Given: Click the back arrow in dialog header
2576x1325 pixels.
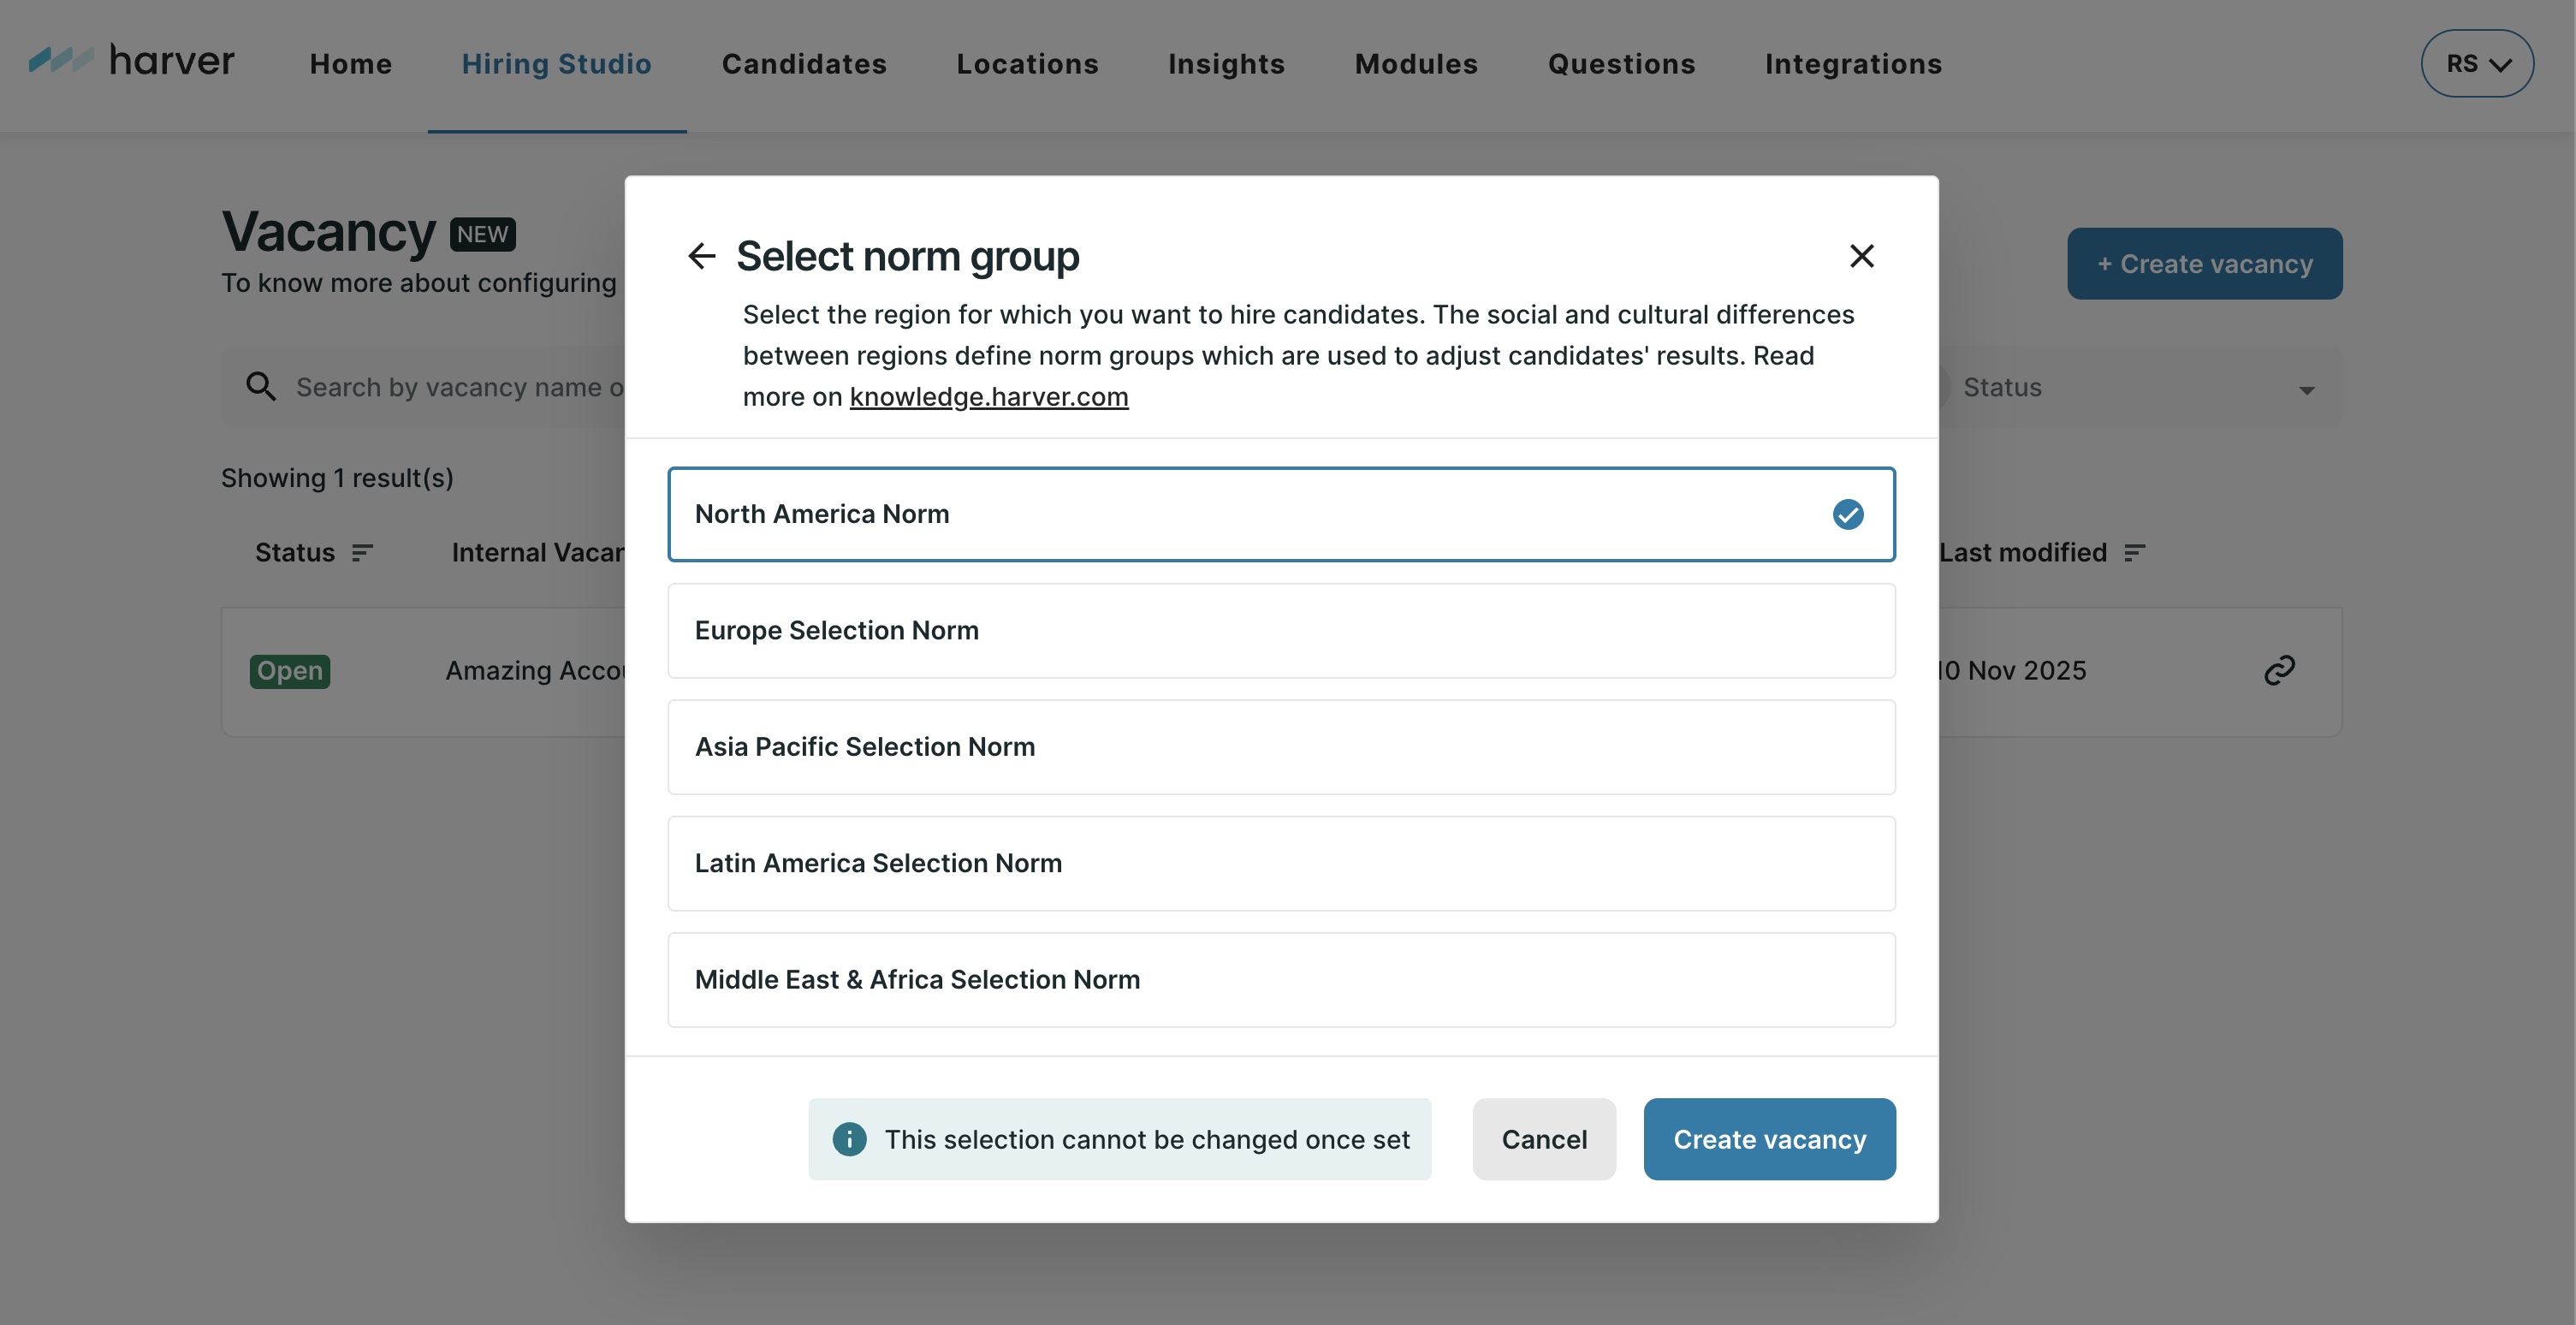Looking at the screenshot, I should pos(701,256).
